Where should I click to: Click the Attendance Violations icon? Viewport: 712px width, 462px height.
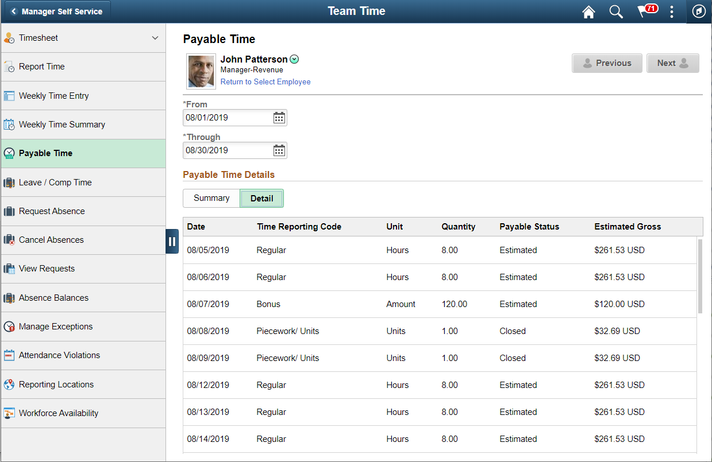click(9, 355)
